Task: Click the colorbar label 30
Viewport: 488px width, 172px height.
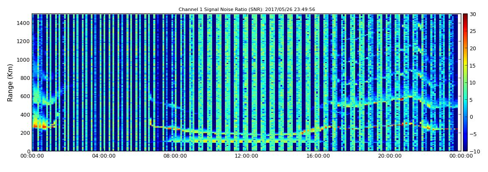Action: [472, 14]
